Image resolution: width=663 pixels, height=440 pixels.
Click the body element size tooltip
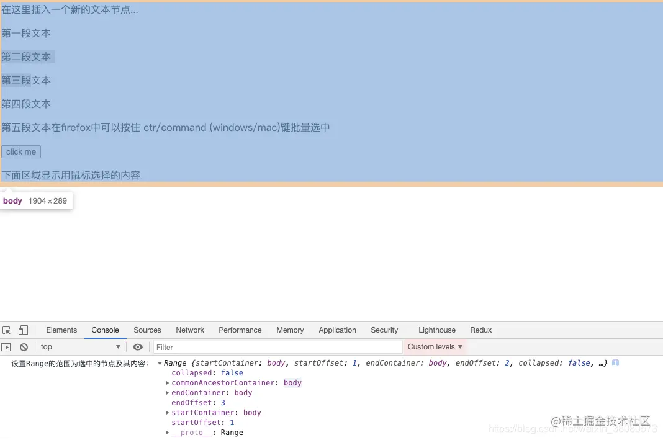[x=36, y=201]
